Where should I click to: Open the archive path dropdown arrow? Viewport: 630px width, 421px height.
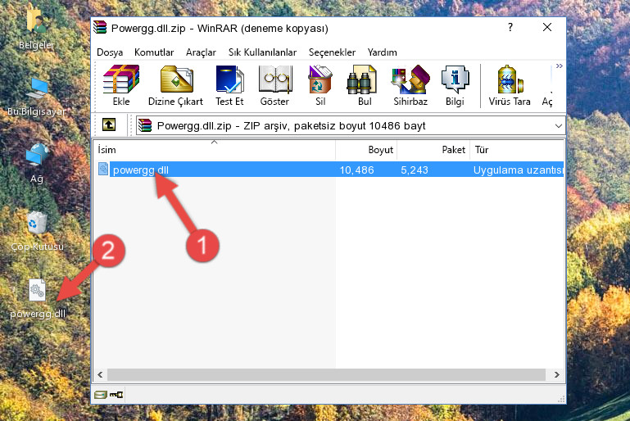click(559, 126)
